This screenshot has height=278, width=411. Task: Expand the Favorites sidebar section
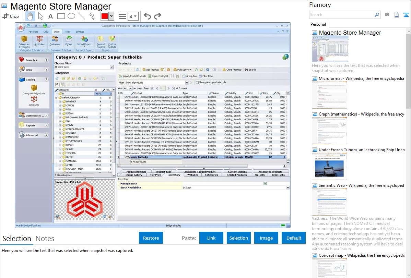point(46,60)
